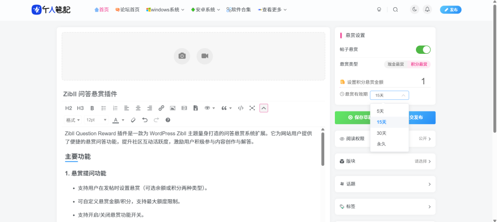This screenshot has height=222, width=497.
Task: Open the windows系统 navigation menu
Action: [165, 10]
